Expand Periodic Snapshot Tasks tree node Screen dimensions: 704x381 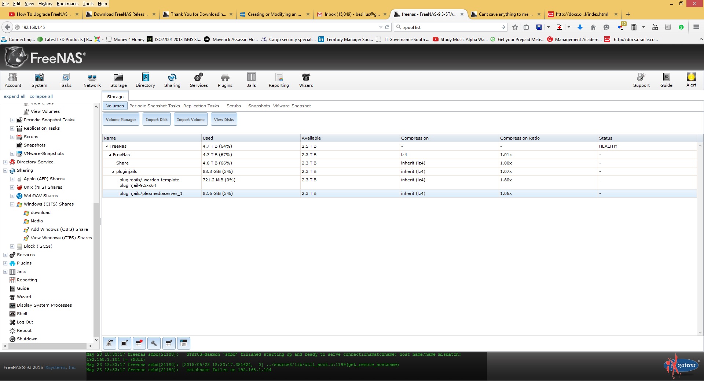(12, 120)
